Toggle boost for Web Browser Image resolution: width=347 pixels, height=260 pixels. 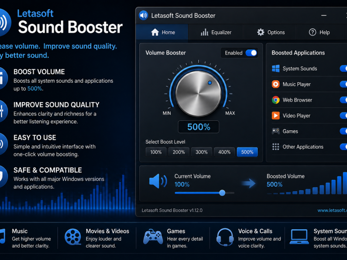click(344, 100)
